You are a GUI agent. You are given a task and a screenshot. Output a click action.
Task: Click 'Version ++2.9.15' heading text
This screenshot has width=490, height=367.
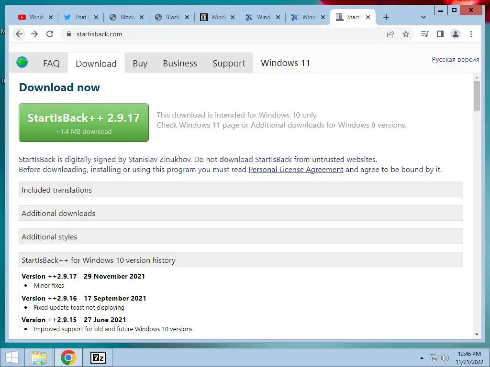[49, 320]
